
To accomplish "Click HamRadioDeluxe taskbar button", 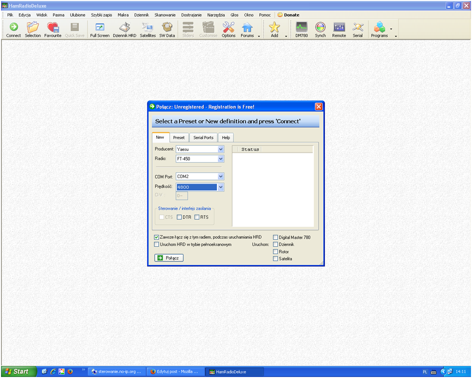I will 235,372.
